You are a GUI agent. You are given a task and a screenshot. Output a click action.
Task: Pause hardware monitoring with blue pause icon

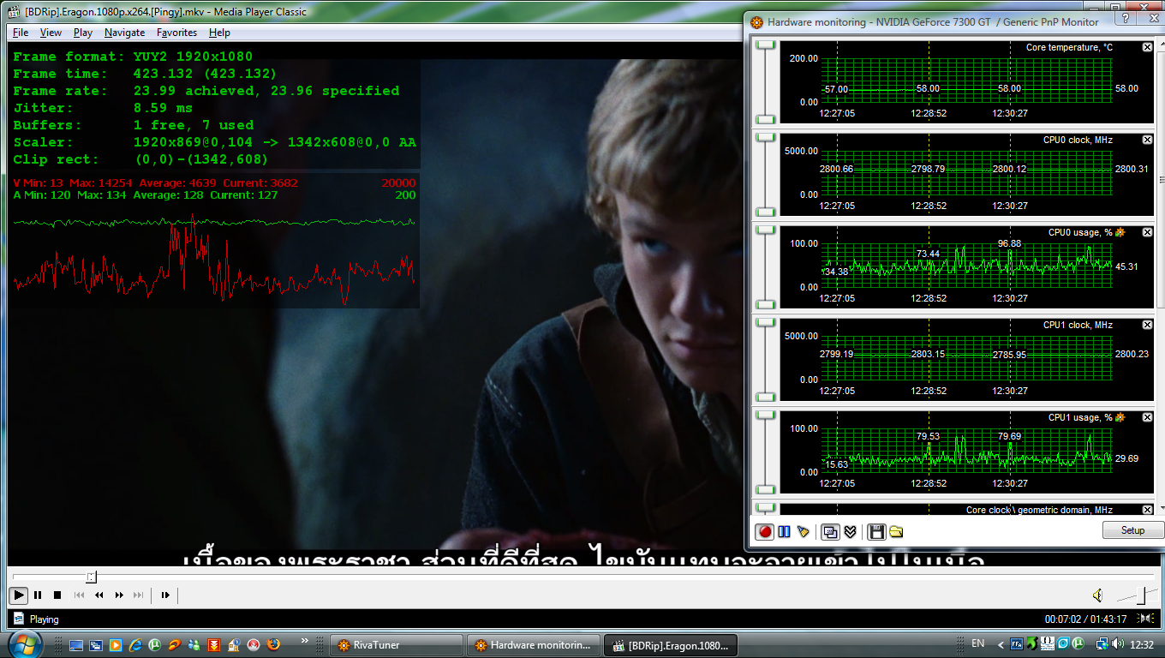point(784,532)
